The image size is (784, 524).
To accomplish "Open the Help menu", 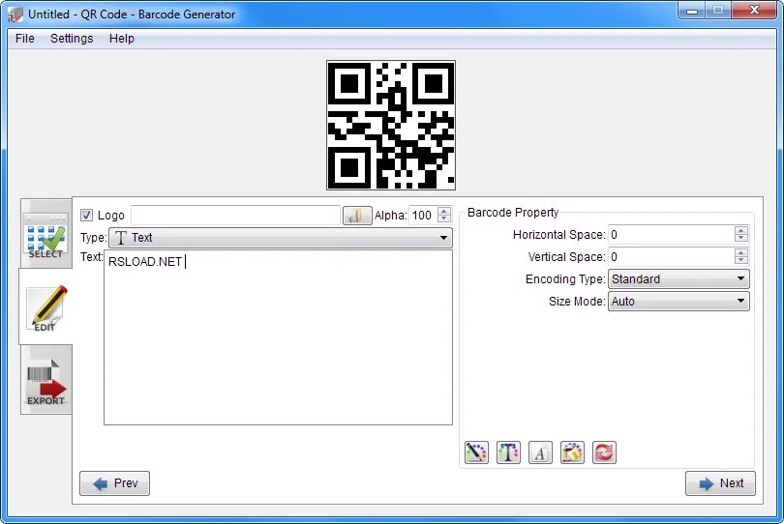I will tap(122, 39).
